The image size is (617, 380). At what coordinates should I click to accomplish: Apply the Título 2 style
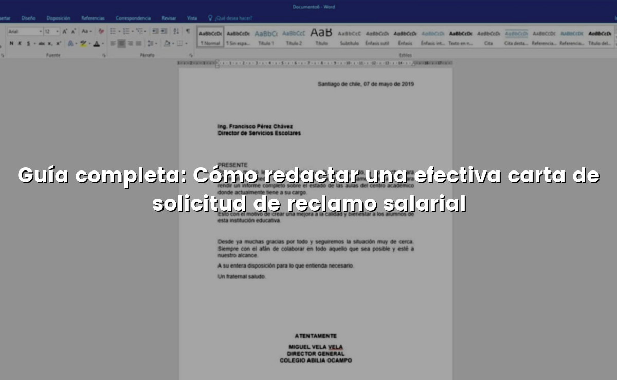[x=294, y=37]
